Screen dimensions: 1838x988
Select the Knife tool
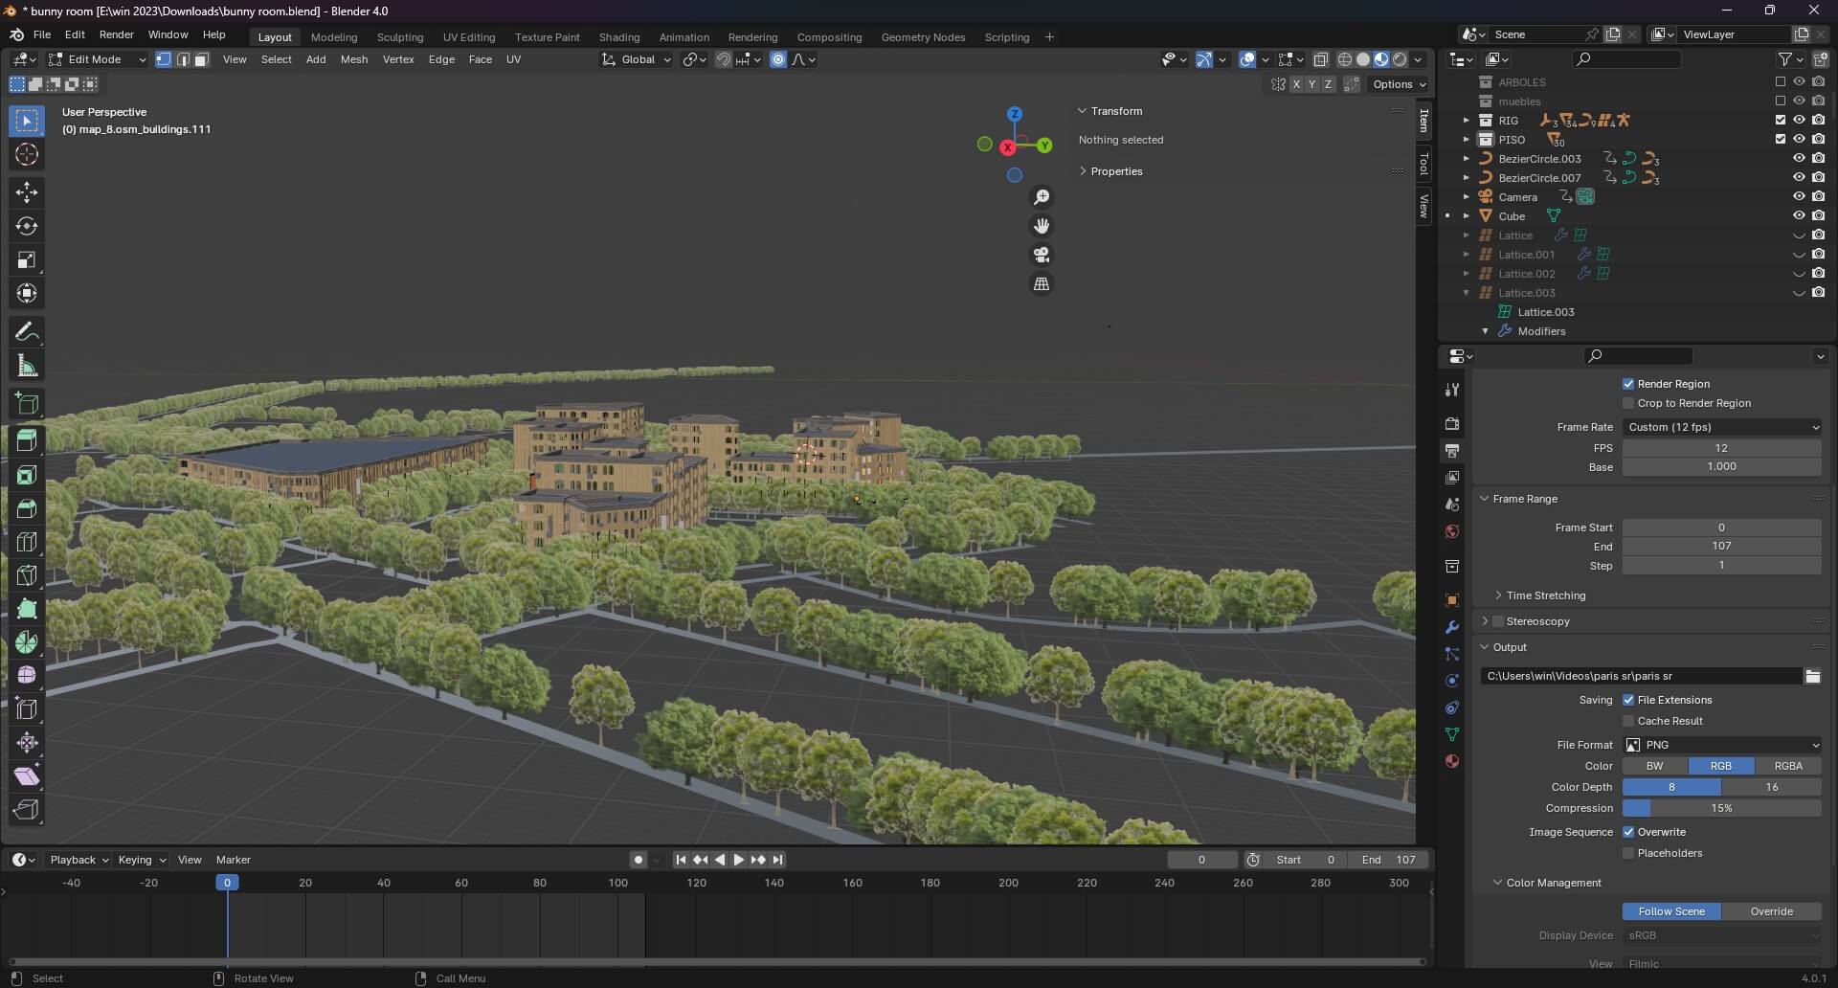pos(27,575)
